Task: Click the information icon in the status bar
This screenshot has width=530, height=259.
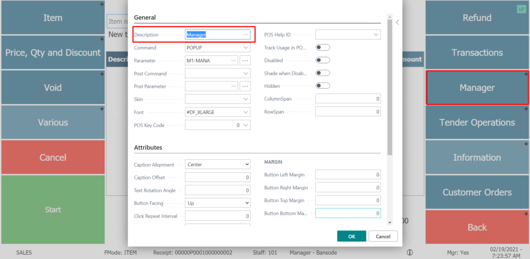Action: 410,252
